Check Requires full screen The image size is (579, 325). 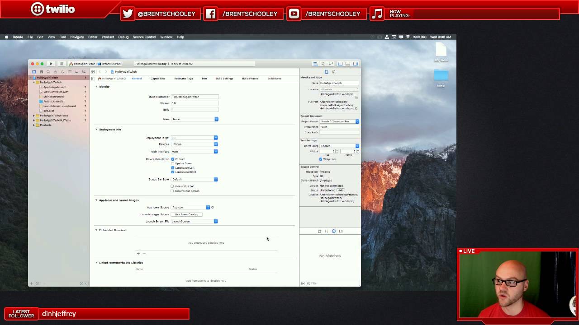pyautogui.click(x=172, y=191)
